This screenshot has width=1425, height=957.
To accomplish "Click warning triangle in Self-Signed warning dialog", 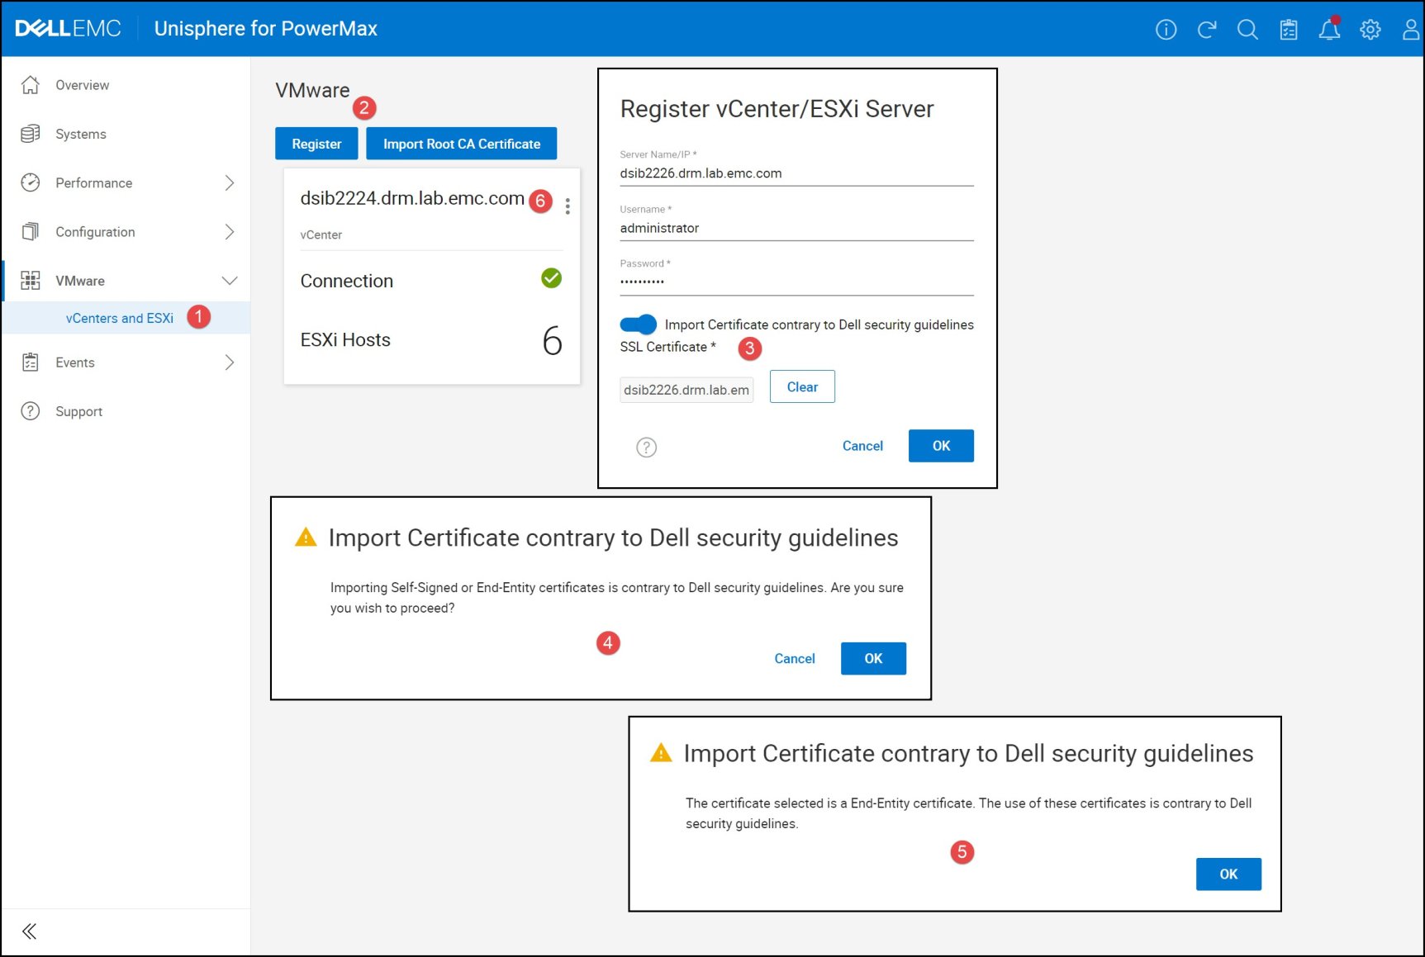I will tap(306, 538).
